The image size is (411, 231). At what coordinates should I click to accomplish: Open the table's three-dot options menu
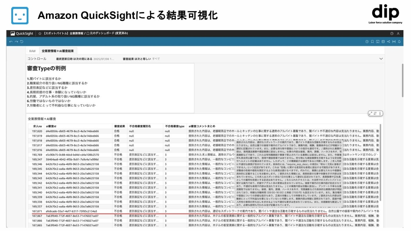coord(380,113)
